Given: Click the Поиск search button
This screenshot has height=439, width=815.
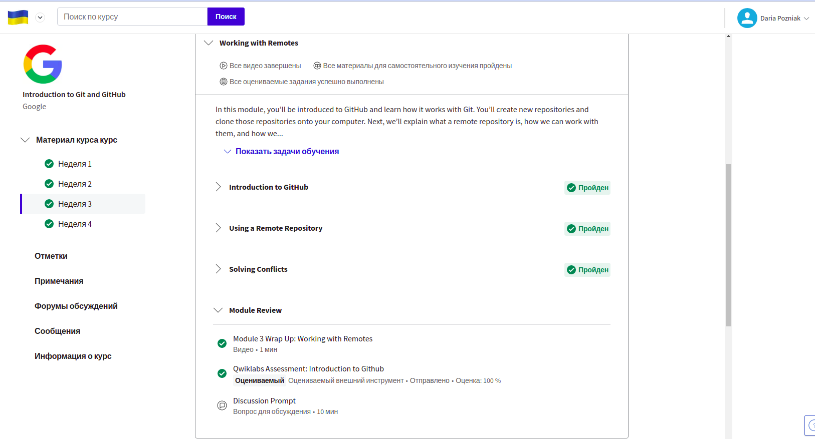Looking at the screenshot, I should pyautogui.click(x=226, y=17).
